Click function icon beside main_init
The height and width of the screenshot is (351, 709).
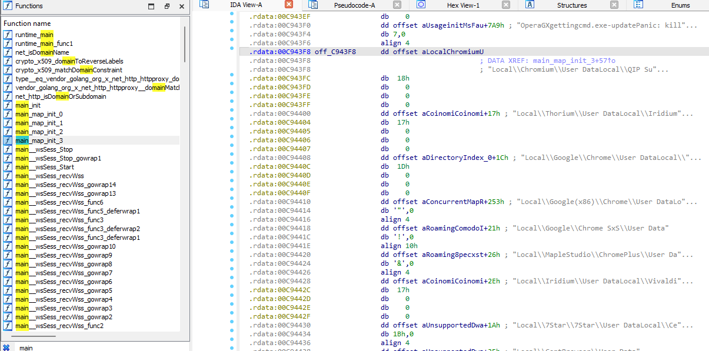click(x=8, y=105)
